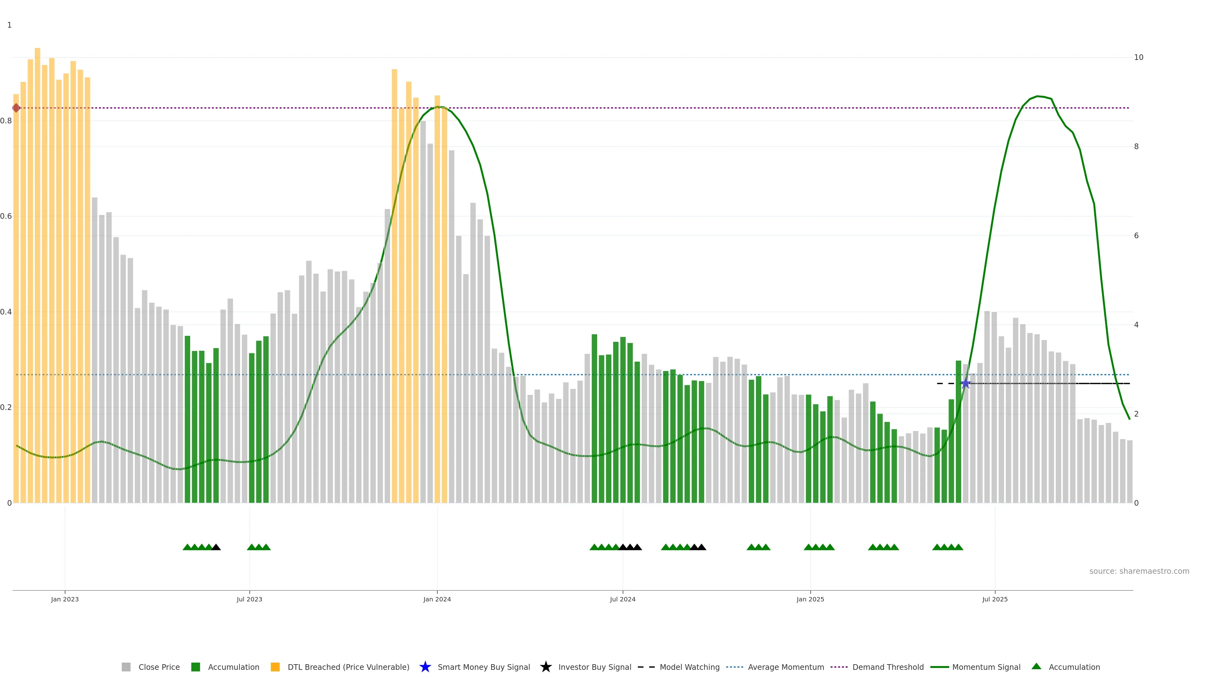Click the orange DTL Breached legend square

pos(275,667)
